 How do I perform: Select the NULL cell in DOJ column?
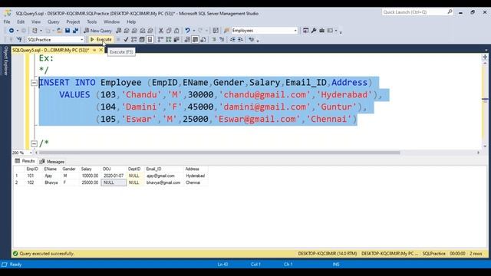pyautogui.click(x=114, y=182)
